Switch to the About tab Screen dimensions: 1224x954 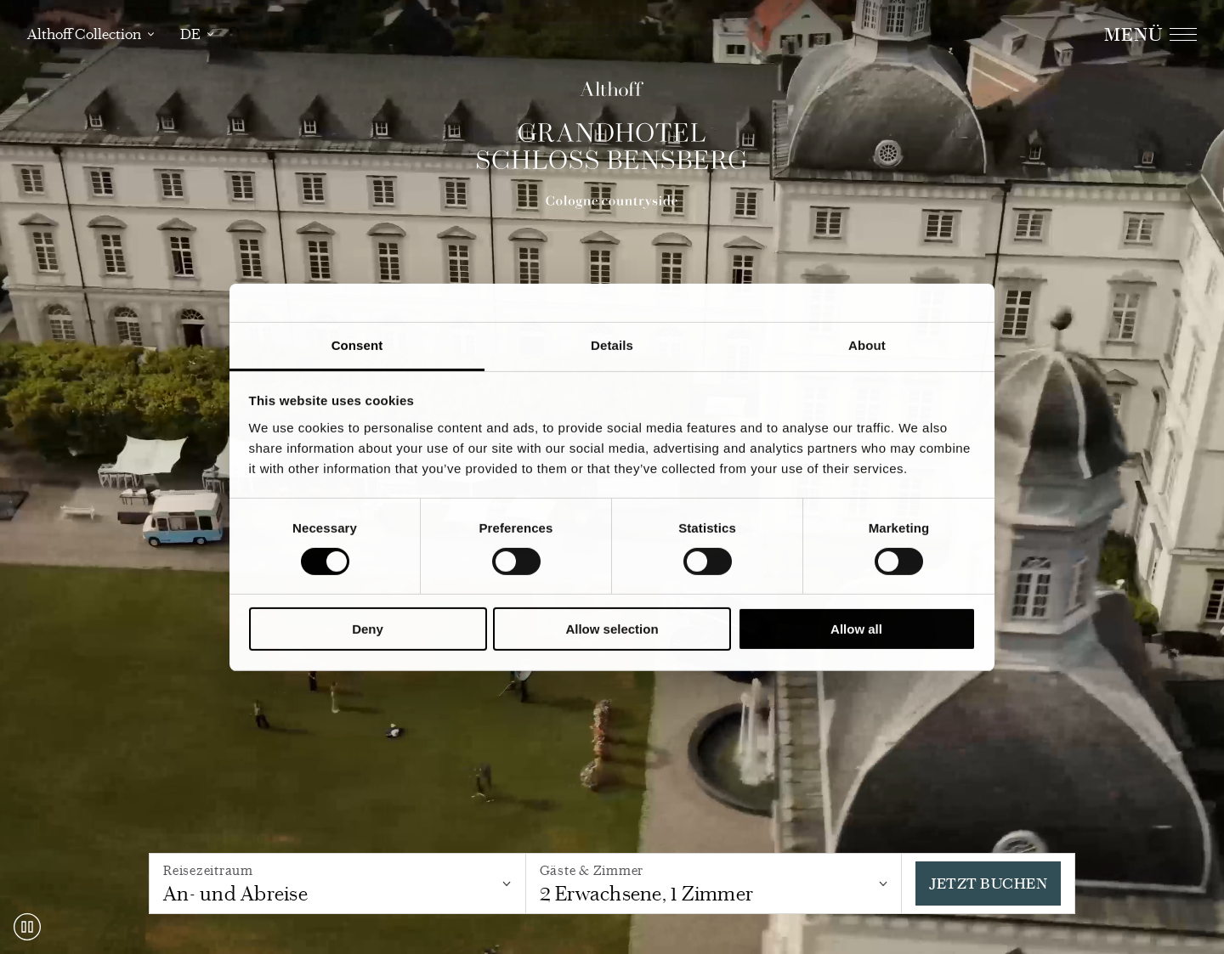(867, 346)
